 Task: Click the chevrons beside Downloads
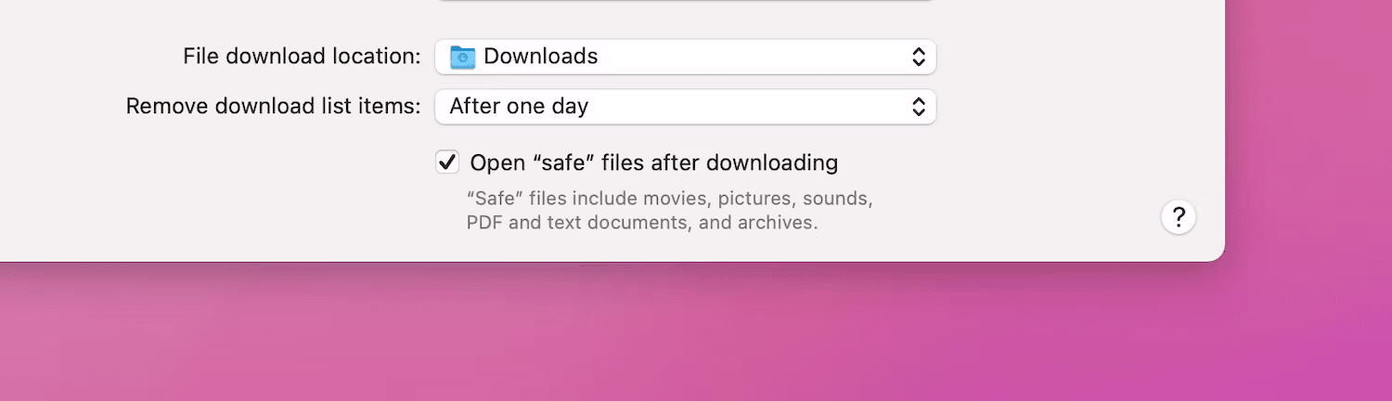918,57
